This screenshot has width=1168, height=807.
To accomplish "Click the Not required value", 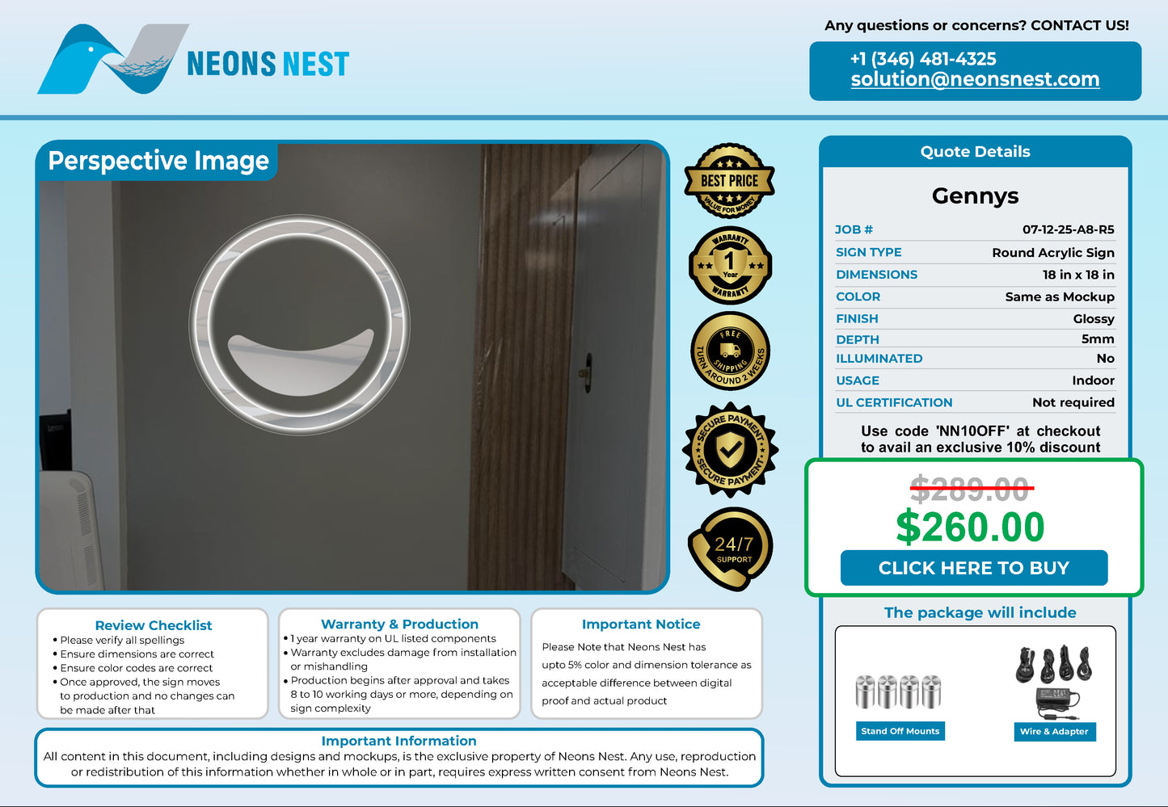I will (x=1073, y=402).
